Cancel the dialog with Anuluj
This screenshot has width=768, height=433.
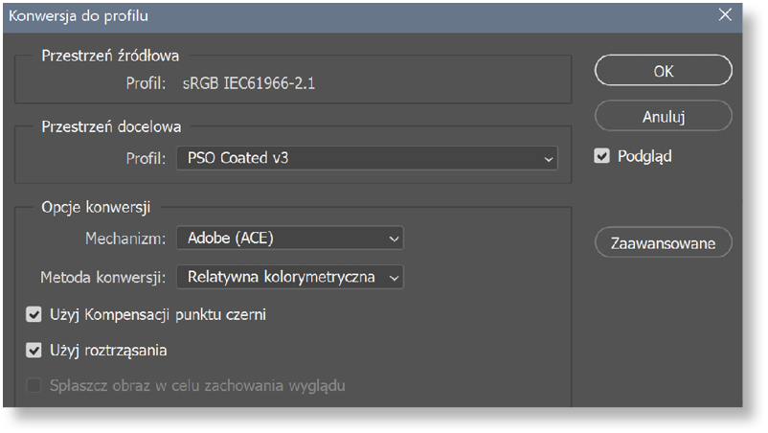(x=664, y=117)
